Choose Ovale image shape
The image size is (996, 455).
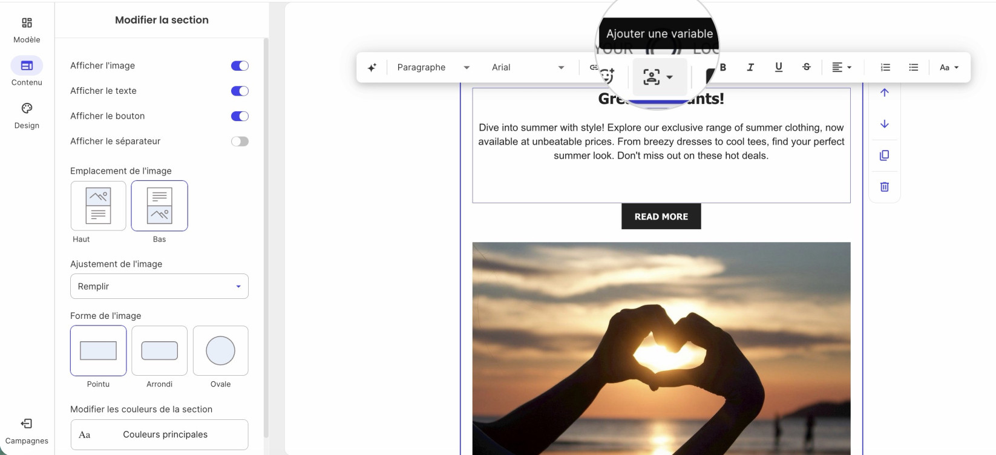pos(220,351)
